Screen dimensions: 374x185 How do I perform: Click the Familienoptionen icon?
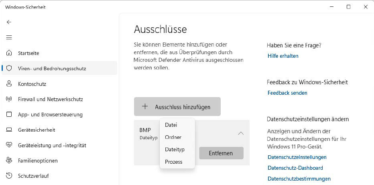[9, 161]
